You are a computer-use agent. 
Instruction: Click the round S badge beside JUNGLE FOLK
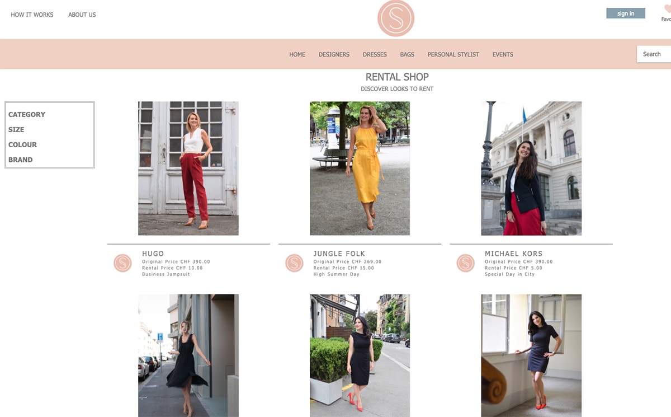point(294,263)
